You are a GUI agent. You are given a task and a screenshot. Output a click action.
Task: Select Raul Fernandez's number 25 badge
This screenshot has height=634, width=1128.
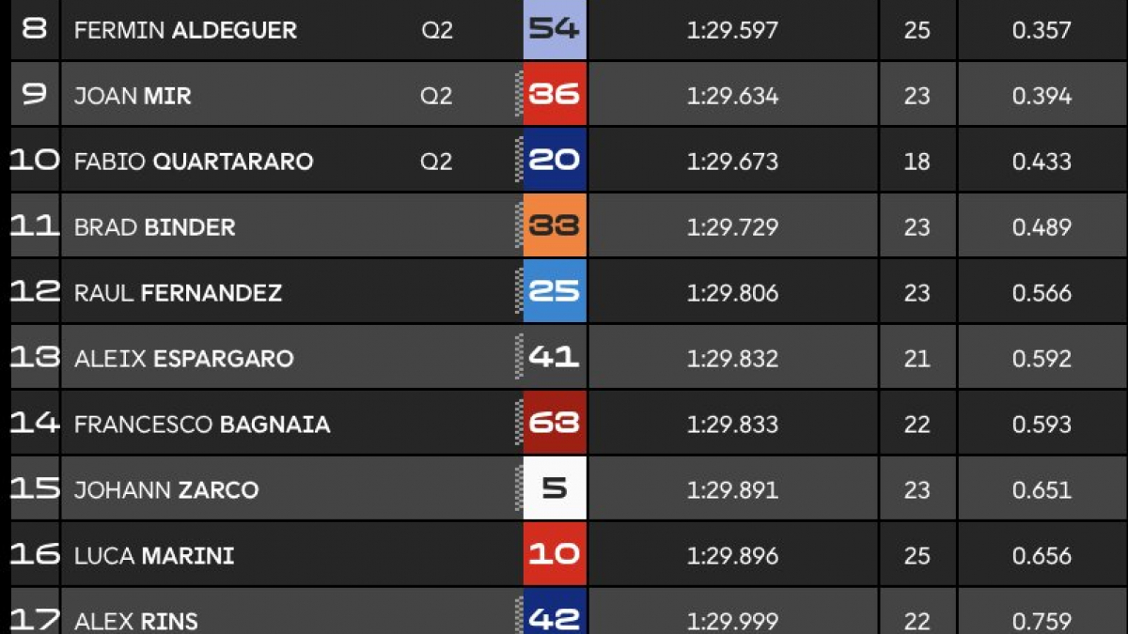tap(555, 291)
